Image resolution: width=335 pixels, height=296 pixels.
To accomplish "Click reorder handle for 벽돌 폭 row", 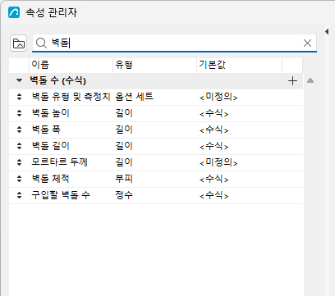I will pyautogui.click(x=19, y=130).
